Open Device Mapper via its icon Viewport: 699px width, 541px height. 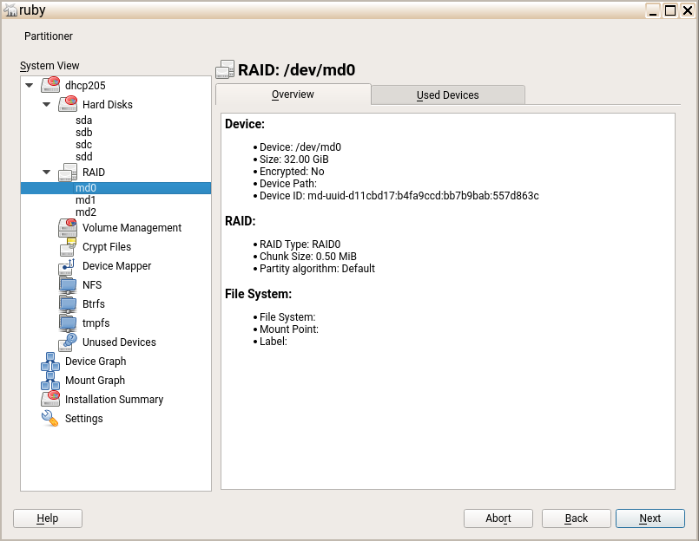[x=68, y=266]
